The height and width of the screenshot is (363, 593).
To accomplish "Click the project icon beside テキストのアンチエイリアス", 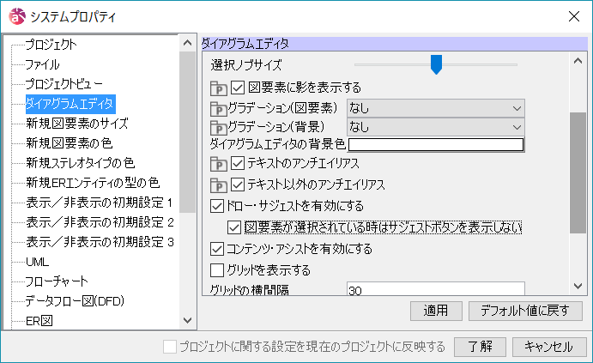I will tap(218, 164).
